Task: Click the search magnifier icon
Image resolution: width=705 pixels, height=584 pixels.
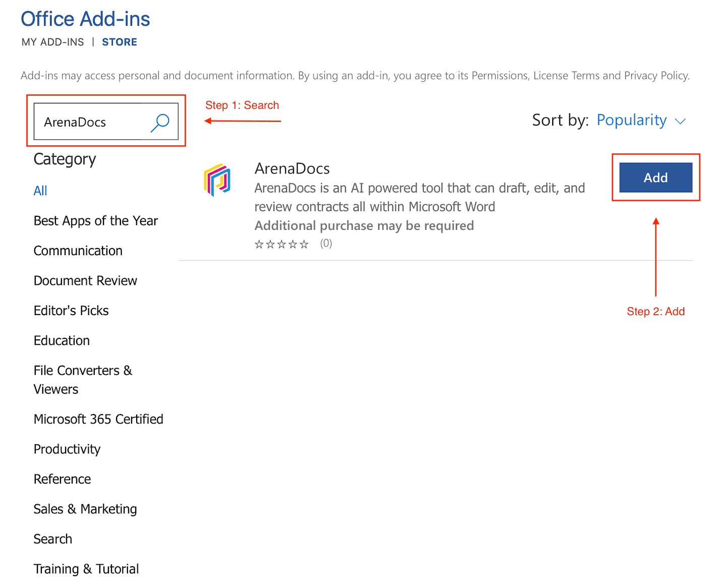Action: pos(160,122)
